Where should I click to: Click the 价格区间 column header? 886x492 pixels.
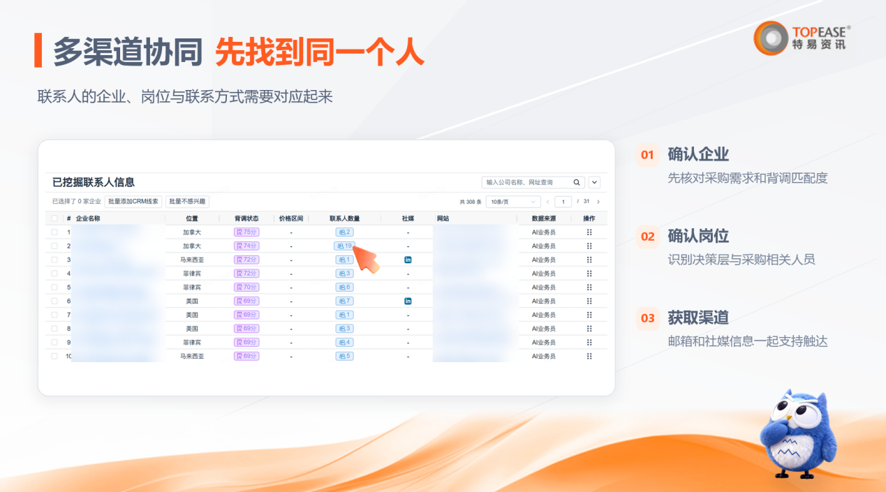point(291,218)
